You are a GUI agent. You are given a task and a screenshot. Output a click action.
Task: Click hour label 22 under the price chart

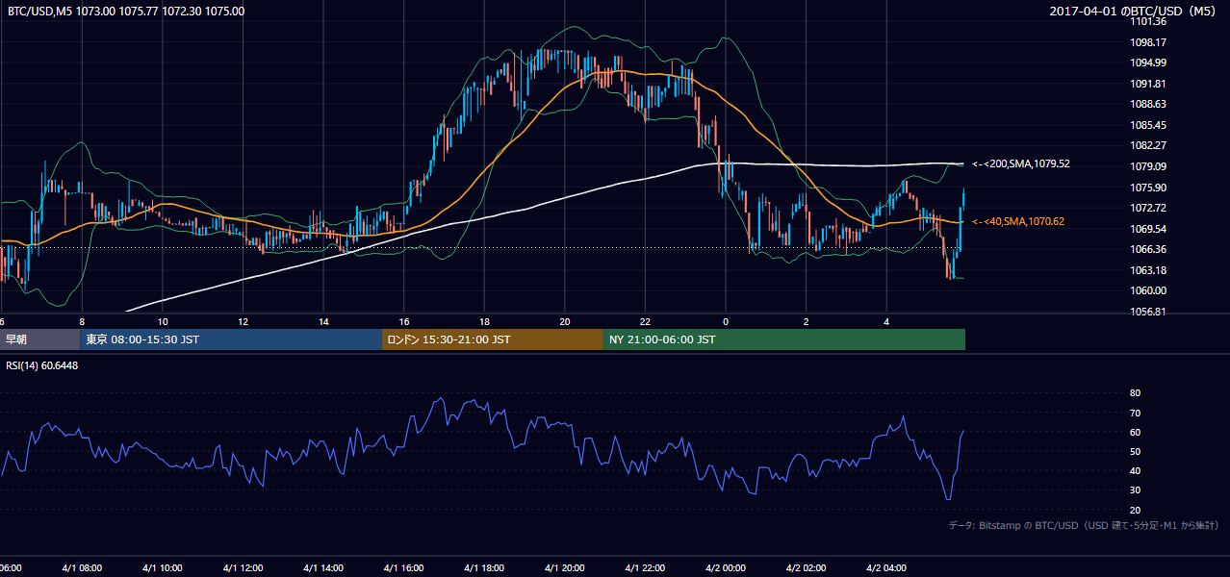pyautogui.click(x=646, y=322)
